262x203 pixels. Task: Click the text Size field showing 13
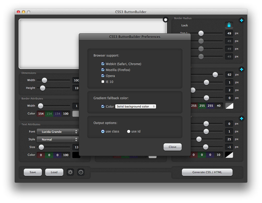(x=76, y=147)
